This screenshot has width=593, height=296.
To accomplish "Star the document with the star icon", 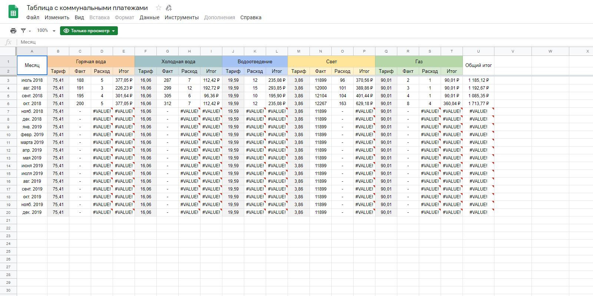I will (159, 8).
